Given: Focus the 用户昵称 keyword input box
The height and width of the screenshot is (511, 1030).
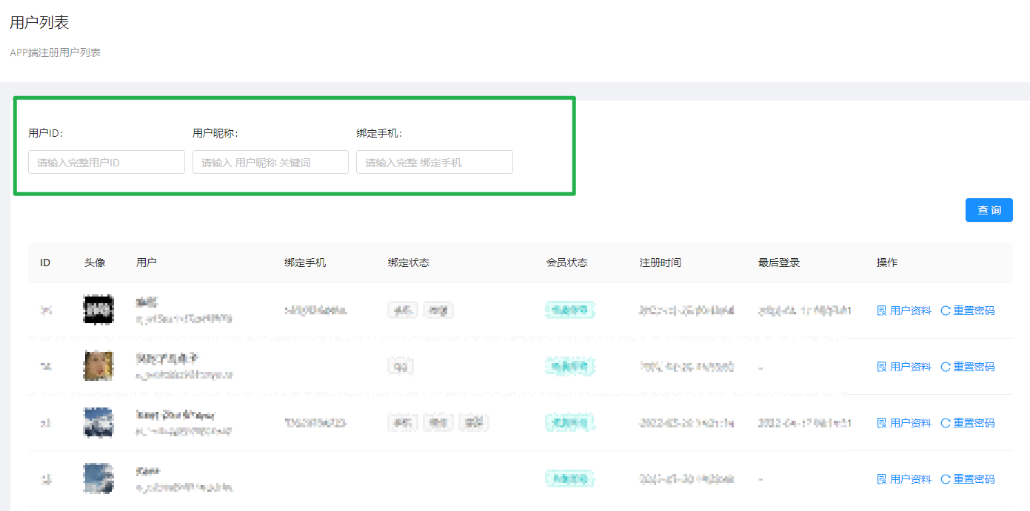Looking at the screenshot, I should tap(270, 162).
